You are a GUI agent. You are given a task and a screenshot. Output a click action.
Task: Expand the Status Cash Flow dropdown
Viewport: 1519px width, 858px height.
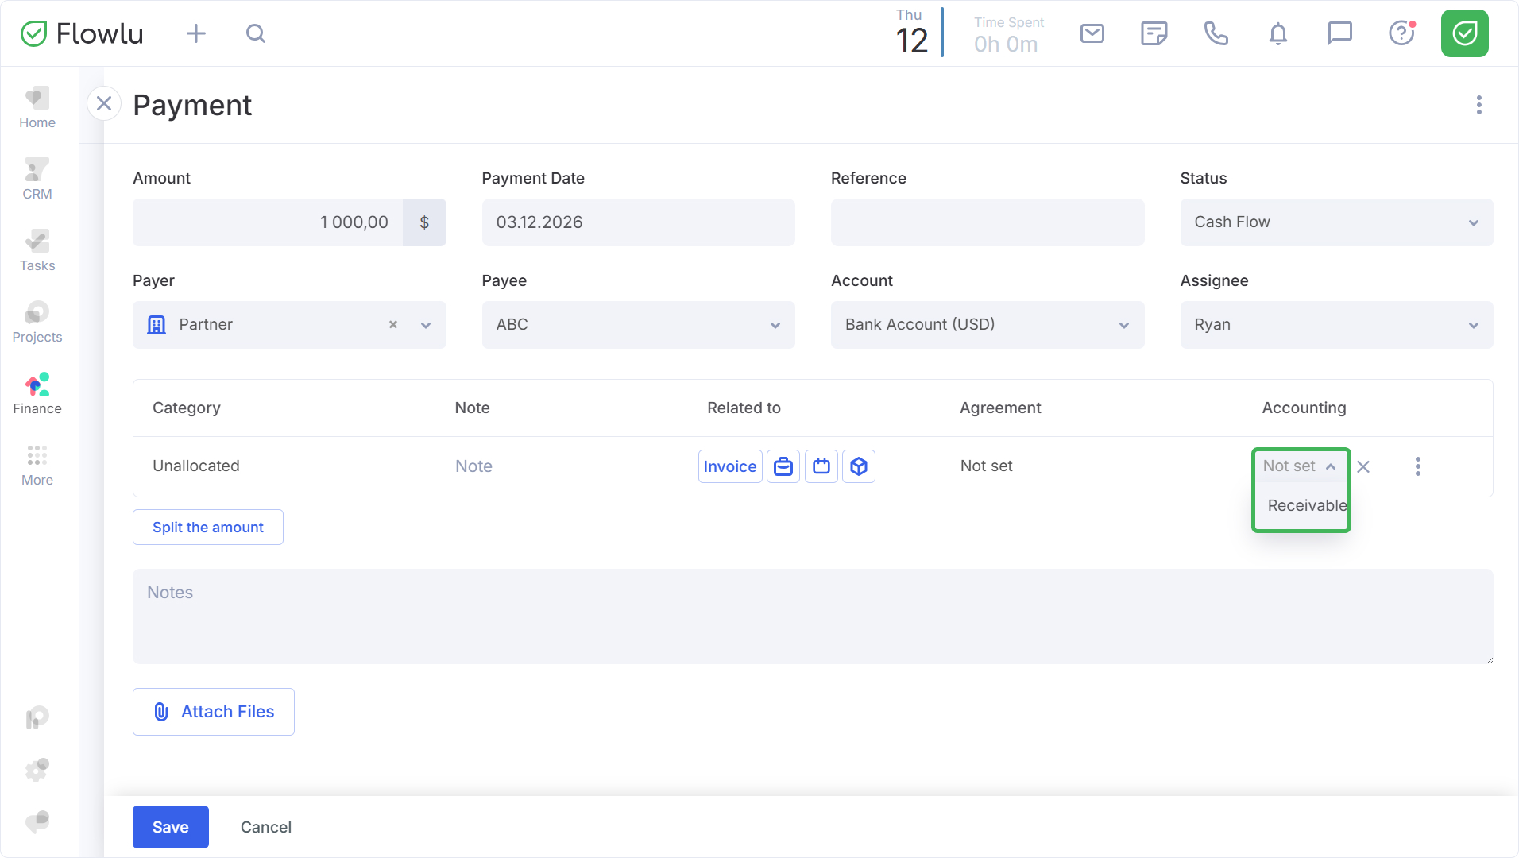coord(1336,222)
